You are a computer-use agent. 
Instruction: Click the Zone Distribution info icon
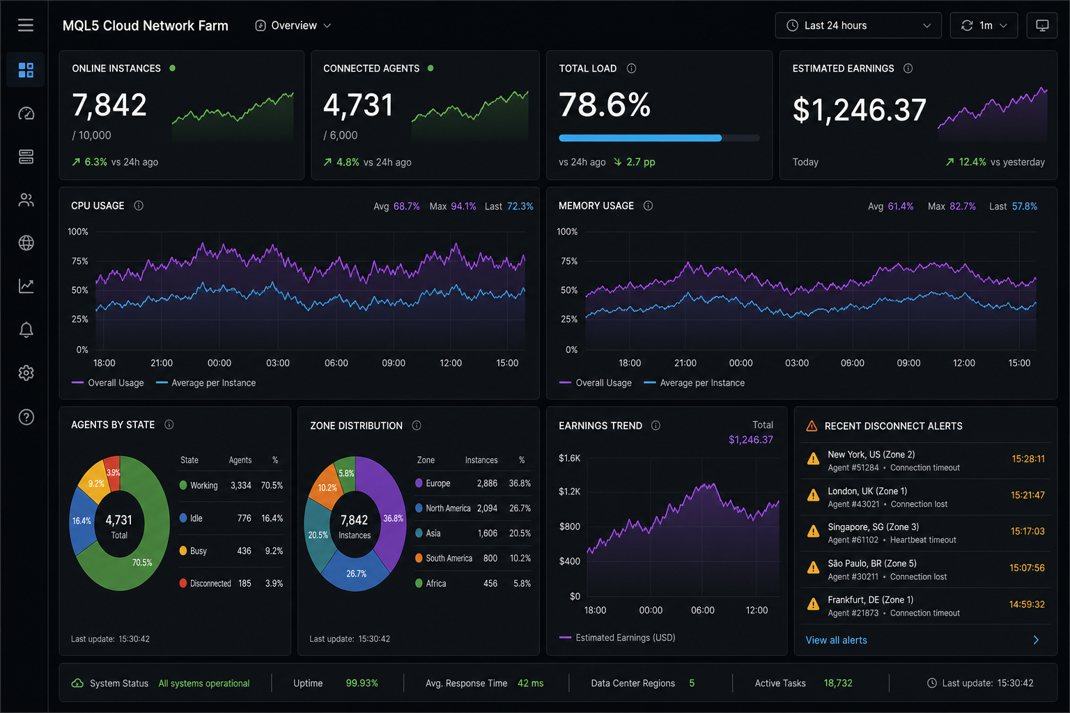[x=417, y=425]
